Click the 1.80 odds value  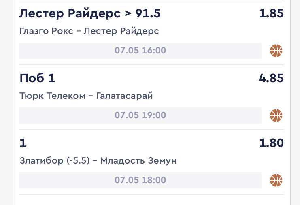click(271, 143)
